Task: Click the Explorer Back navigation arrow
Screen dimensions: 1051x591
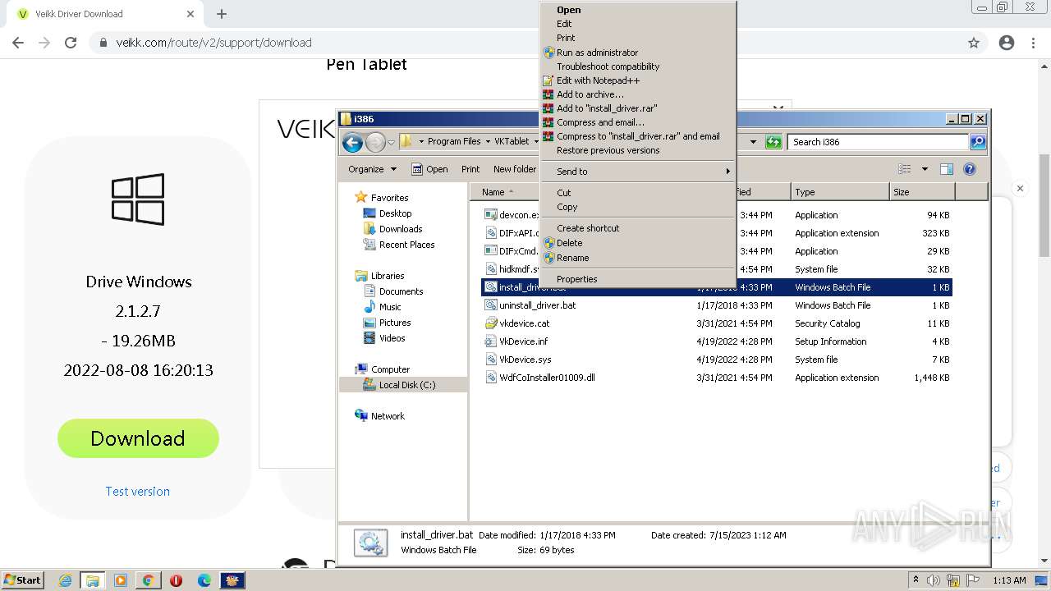Action: pos(352,142)
